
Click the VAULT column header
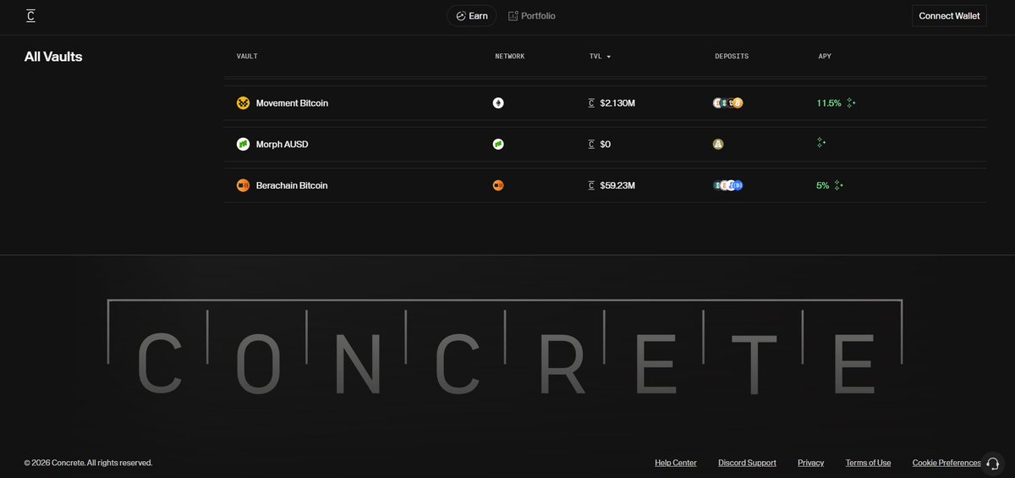pyautogui.click(x=247, y=57)
